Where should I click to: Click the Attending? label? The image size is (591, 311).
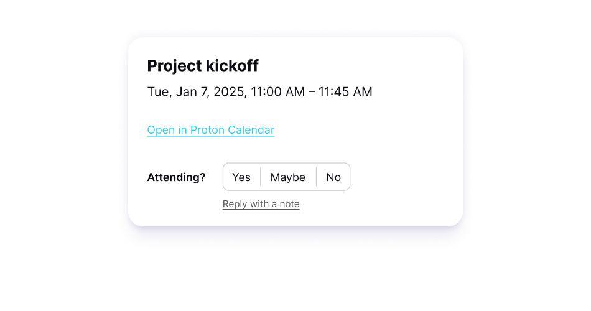click(176, 177)
